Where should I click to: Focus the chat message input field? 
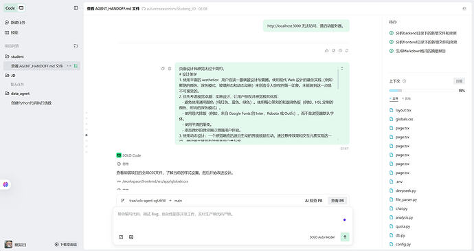[x=233, y=220]
